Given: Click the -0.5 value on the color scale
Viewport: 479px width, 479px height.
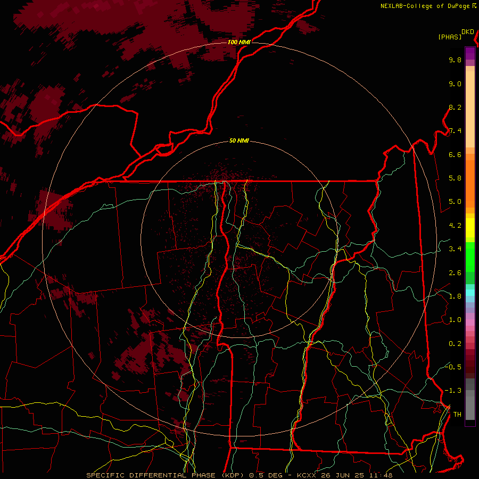Looking at the screenshot, I should click(453, 367).
